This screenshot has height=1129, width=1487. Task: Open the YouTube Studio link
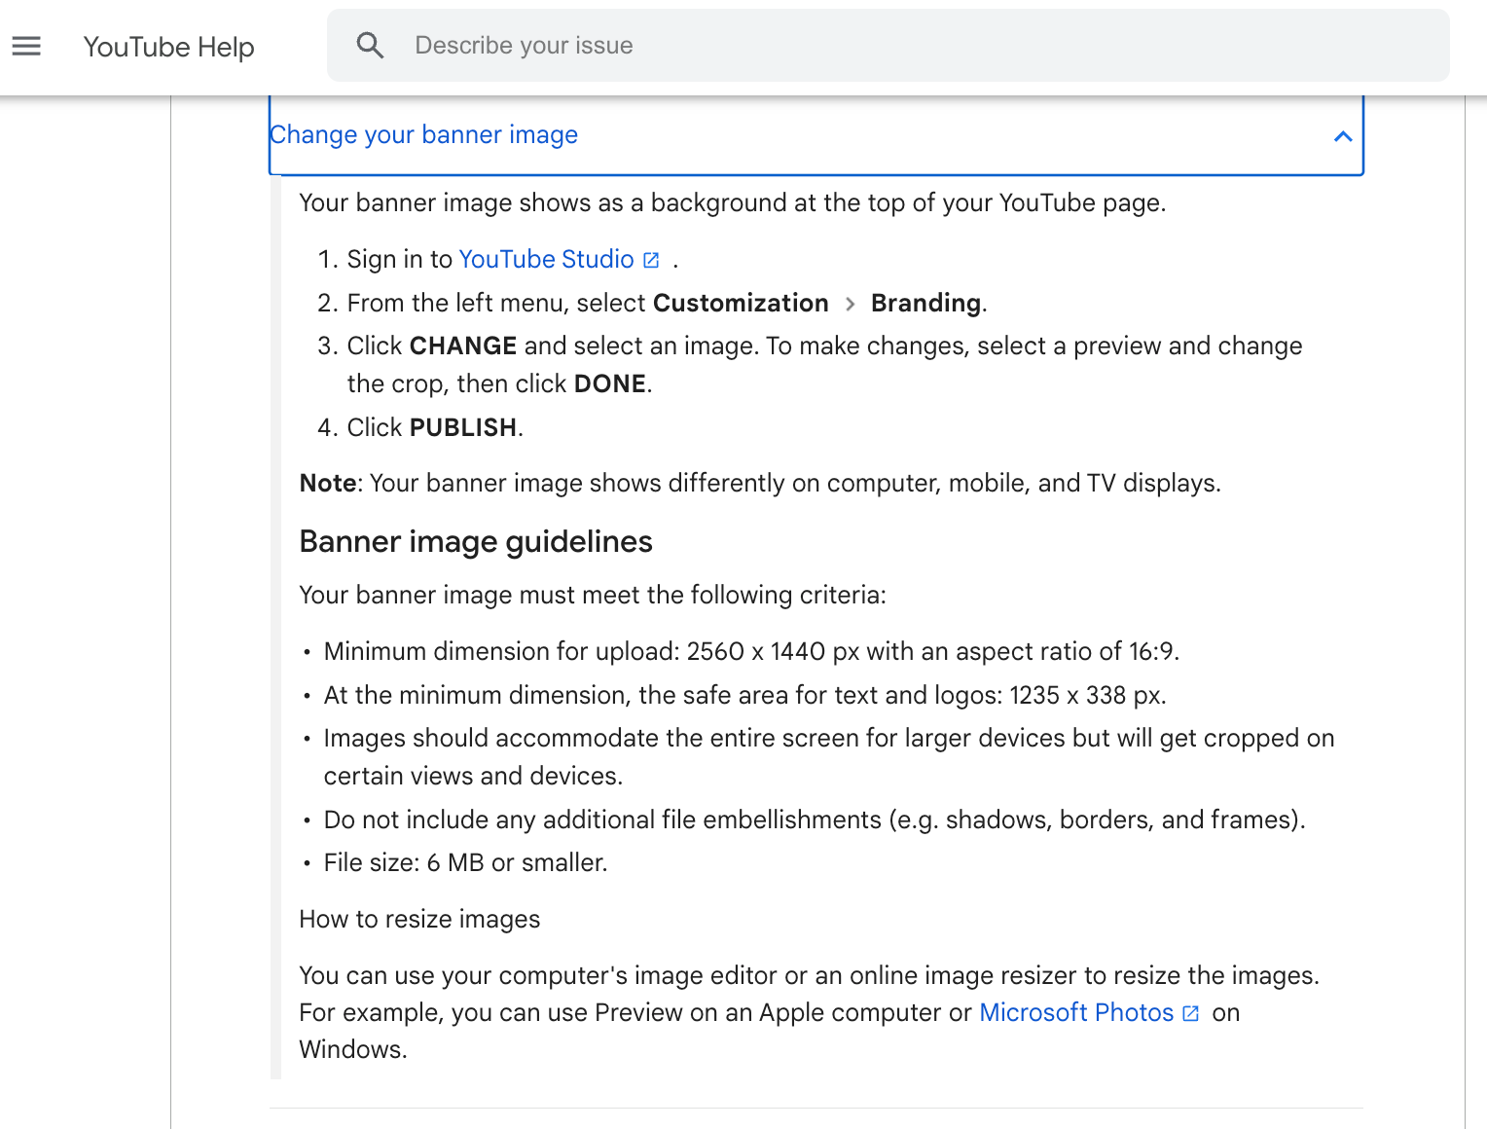(x=546, y=259)
